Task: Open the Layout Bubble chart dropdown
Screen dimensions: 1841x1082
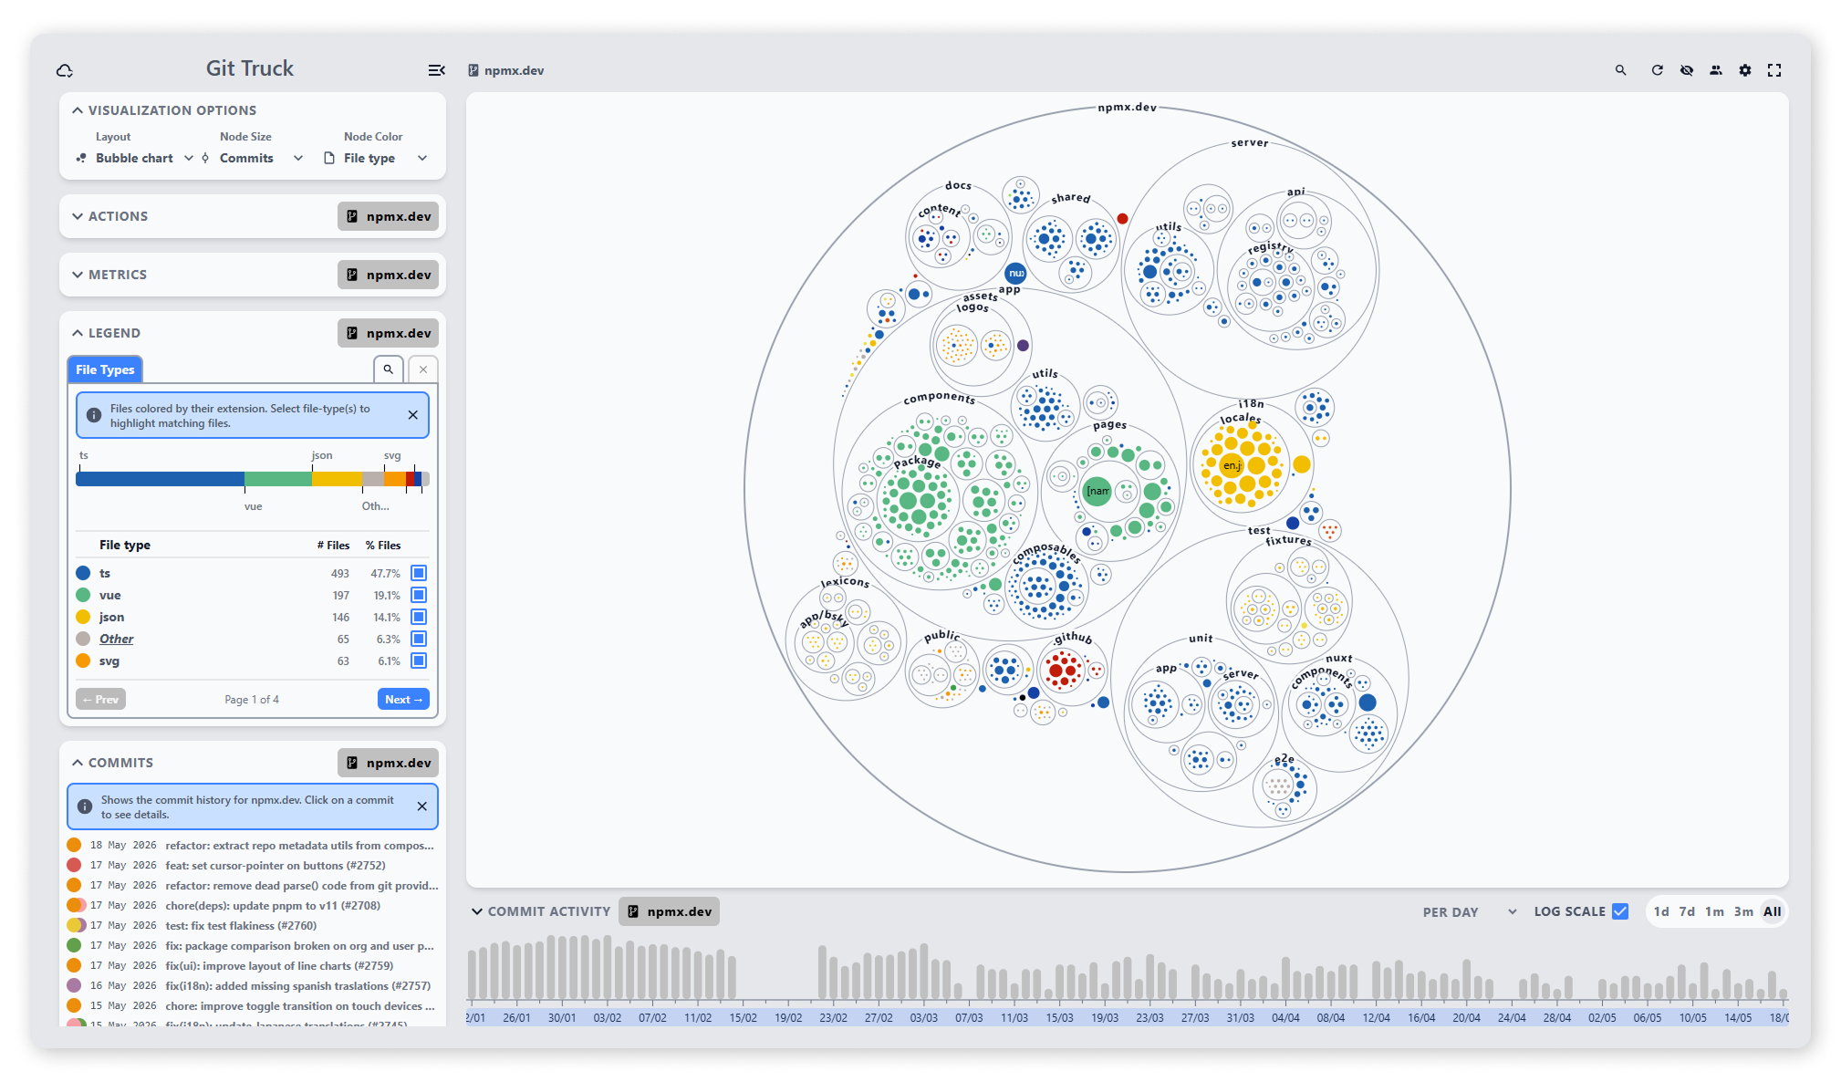Action: click(134, 158)
